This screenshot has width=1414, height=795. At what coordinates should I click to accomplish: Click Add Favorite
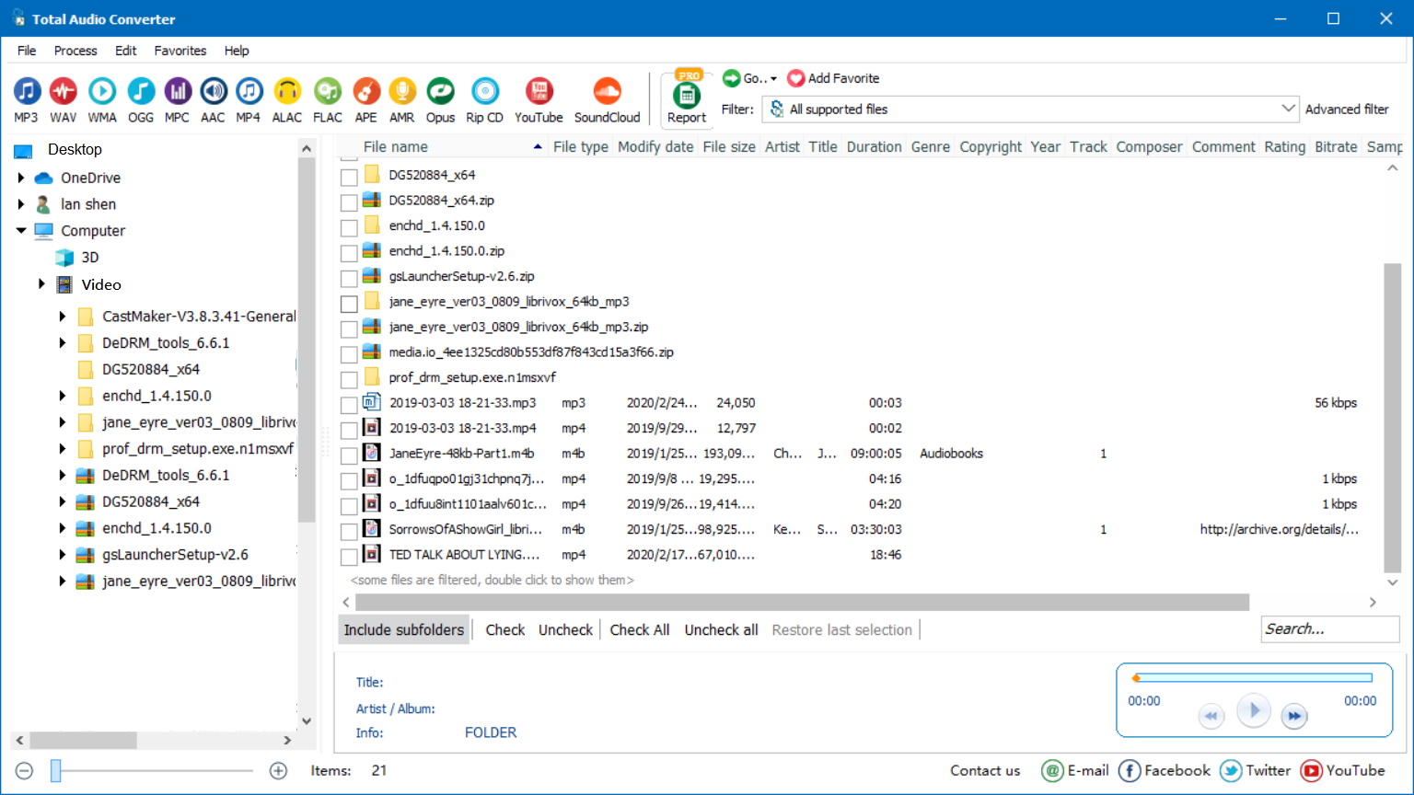tap(834, 78)
